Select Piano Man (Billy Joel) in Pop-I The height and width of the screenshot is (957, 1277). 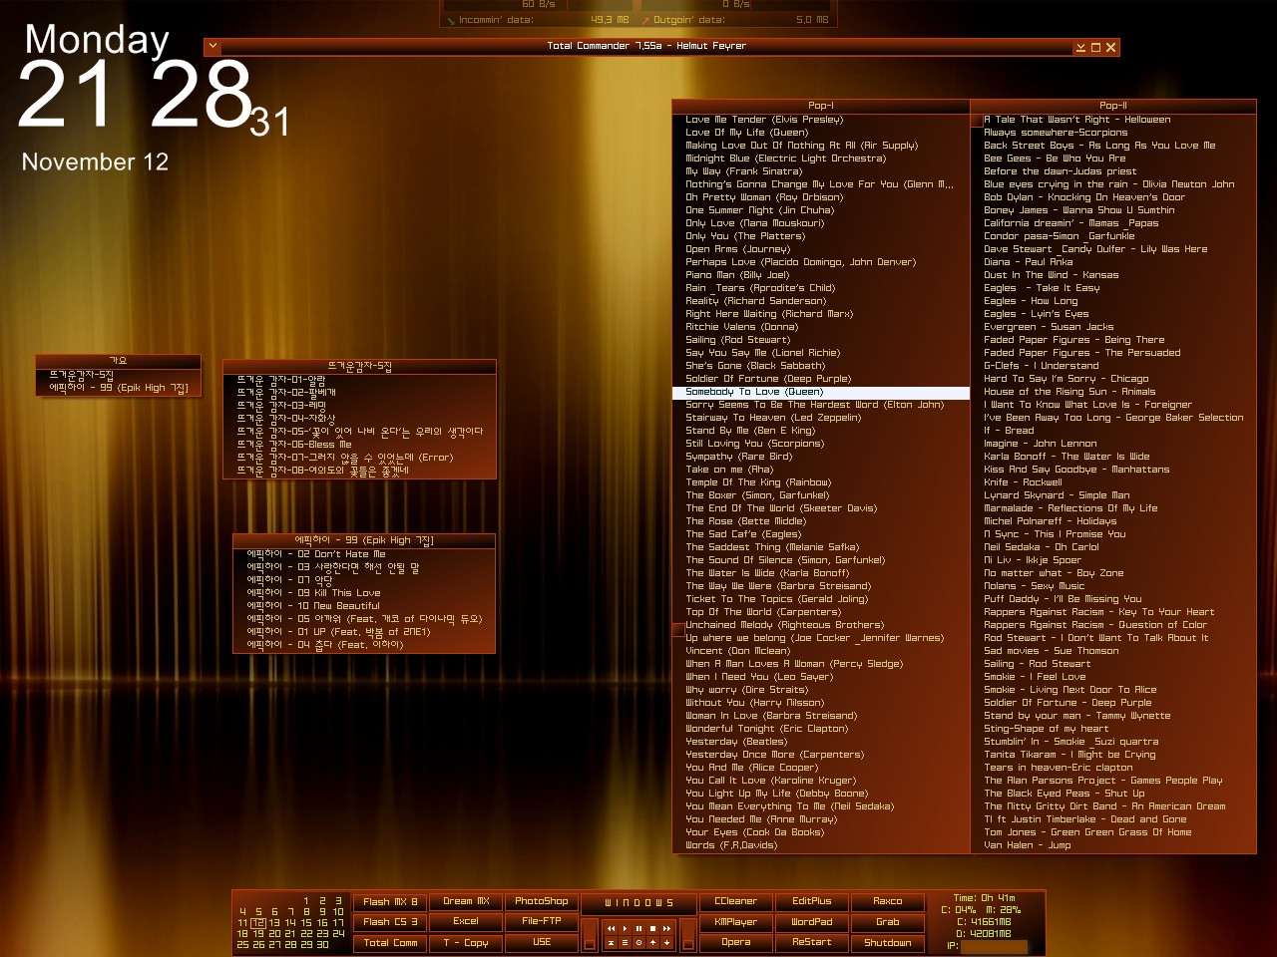(x=821, y=275)
